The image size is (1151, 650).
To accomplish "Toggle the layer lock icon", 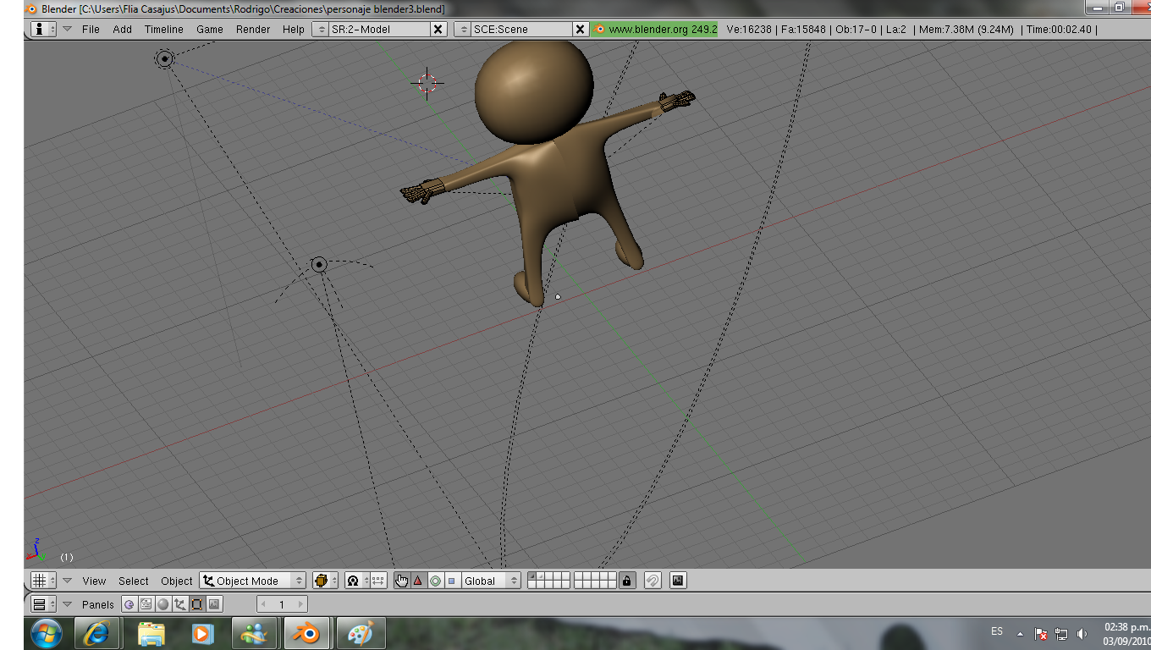I will 626,581.
